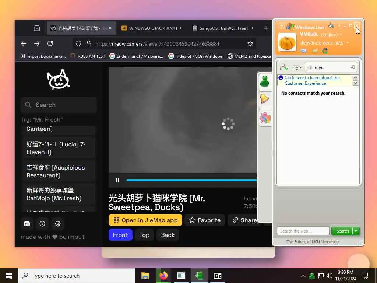377x283 pixels.
Task: Click the Open in JieMao app button
Action: (145, 220)
